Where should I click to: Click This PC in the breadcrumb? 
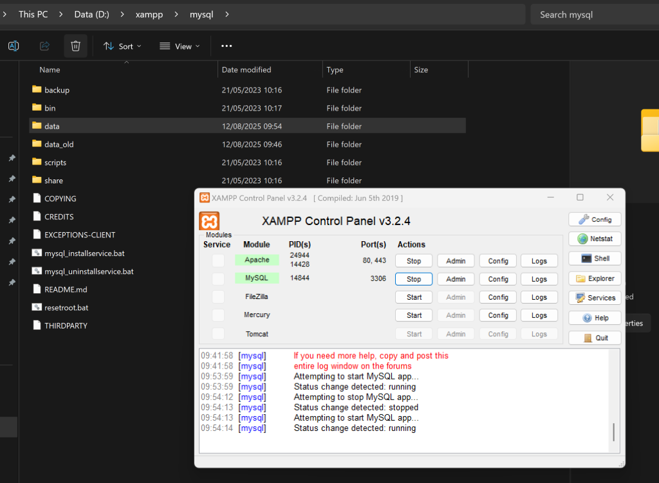33,14
